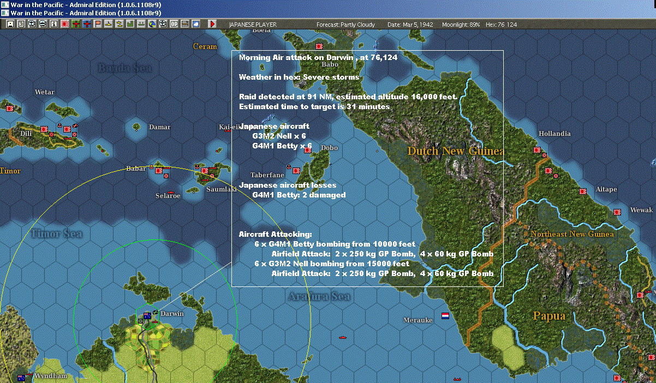This screenshot has height=383, width=656.
Task: Click the Japanese rising sun flag toolbar icon
Action: (x=64, y=24)
